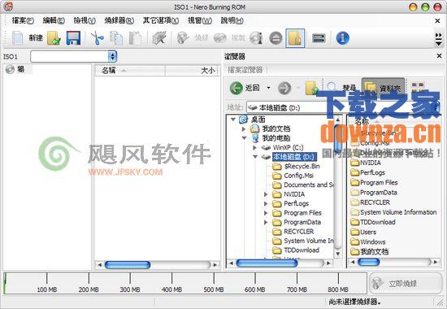
Task: Click the Open folder toolbar icon
Action: (x=54, y=38)
